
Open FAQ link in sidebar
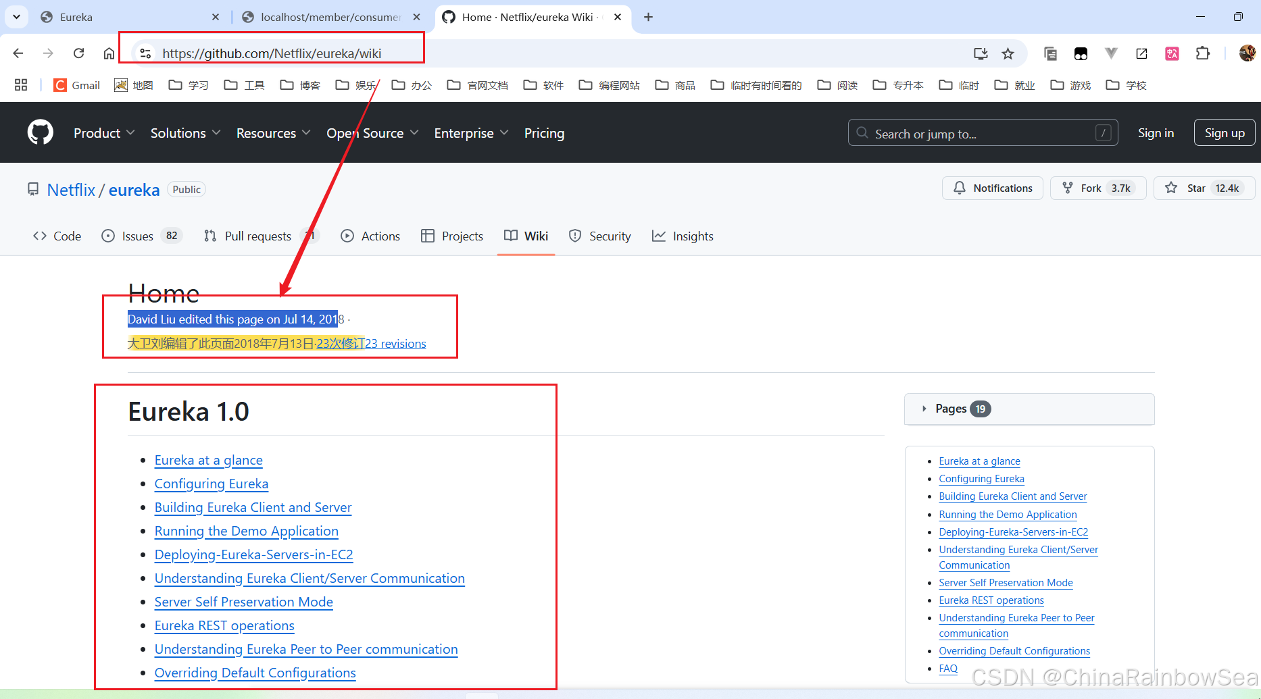coord(948,668)
